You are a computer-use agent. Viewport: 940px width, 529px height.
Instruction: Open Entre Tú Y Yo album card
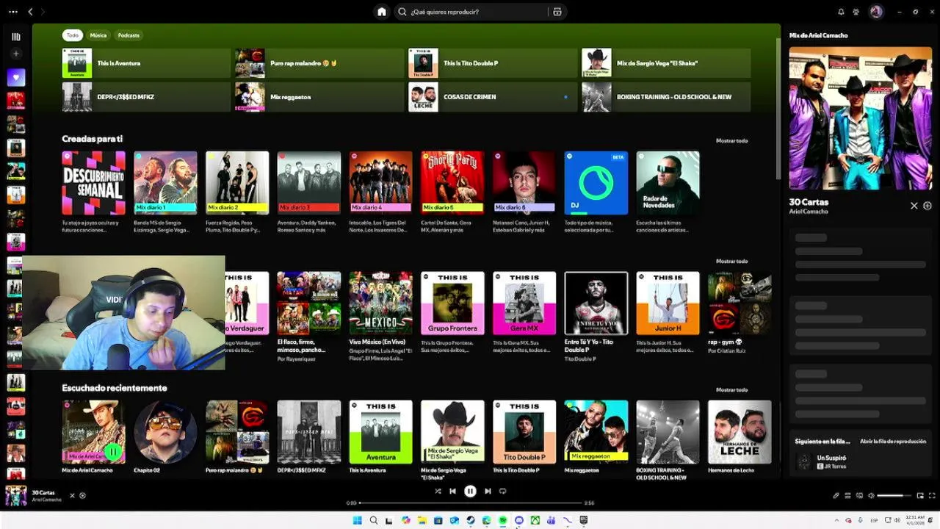point(596,316)
